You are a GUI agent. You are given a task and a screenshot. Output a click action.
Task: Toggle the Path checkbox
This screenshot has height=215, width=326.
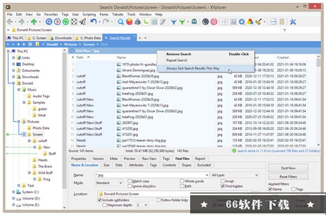(x=182, y=186)
